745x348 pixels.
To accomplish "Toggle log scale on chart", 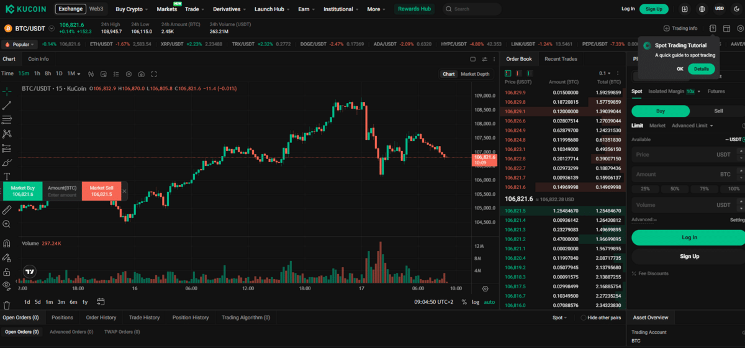I will [x=475, y=302].
